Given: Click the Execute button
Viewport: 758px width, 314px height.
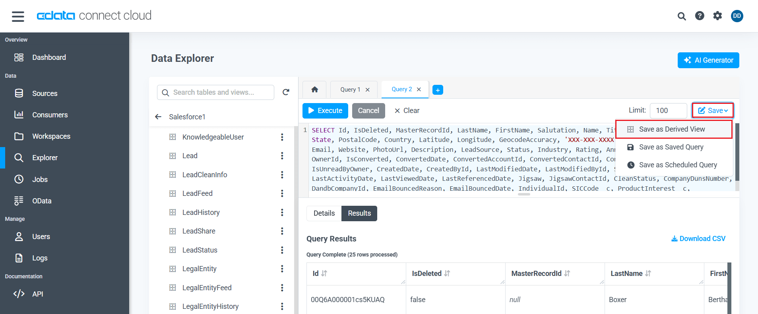Looking at the screenshot, I should pos(325,111).
